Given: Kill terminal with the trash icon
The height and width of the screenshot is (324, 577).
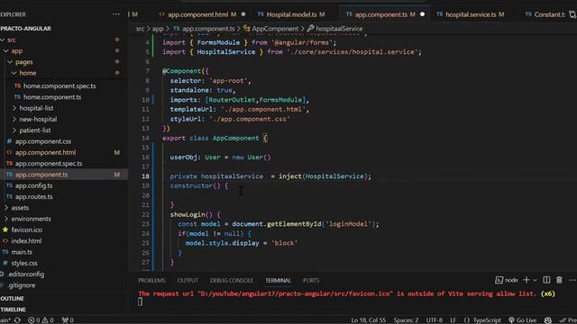Looking at the screenshot, I should 559,280.
